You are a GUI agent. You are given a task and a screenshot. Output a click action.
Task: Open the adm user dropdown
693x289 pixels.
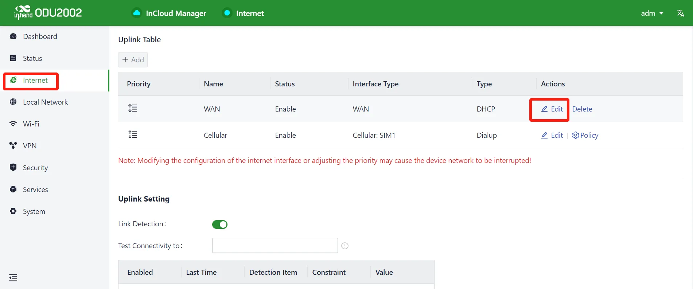[x=652, y=13]
